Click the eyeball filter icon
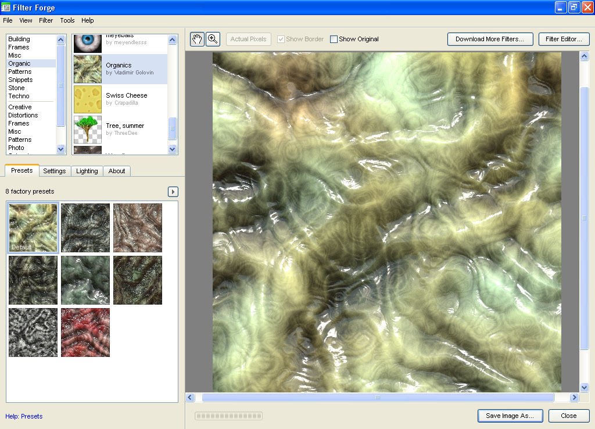 tap(88, 44)
